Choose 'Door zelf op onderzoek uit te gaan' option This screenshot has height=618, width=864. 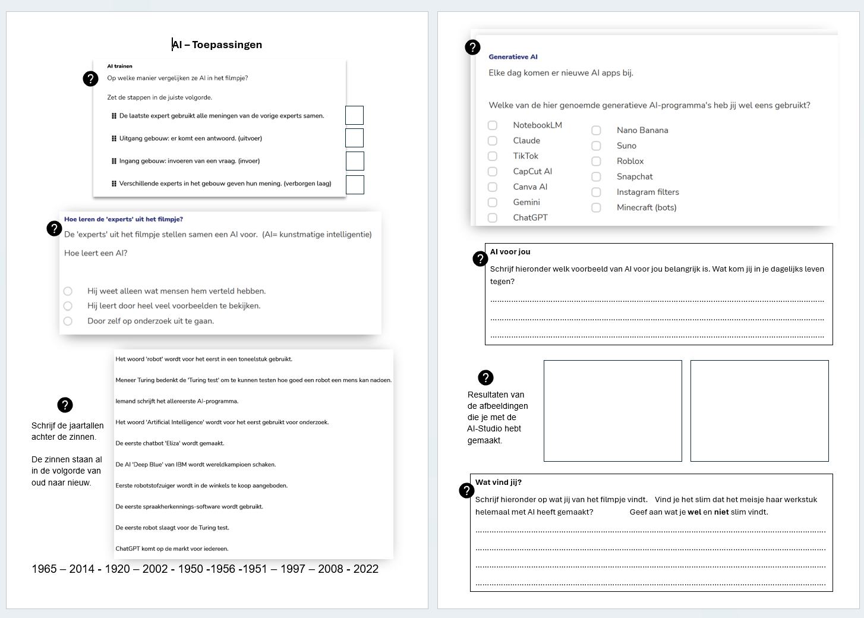pyautogui.click(x=68, y=321)
